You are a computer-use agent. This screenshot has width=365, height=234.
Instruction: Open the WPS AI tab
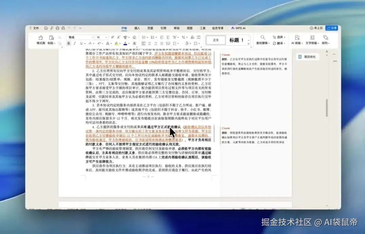click(x=238, y=28)
